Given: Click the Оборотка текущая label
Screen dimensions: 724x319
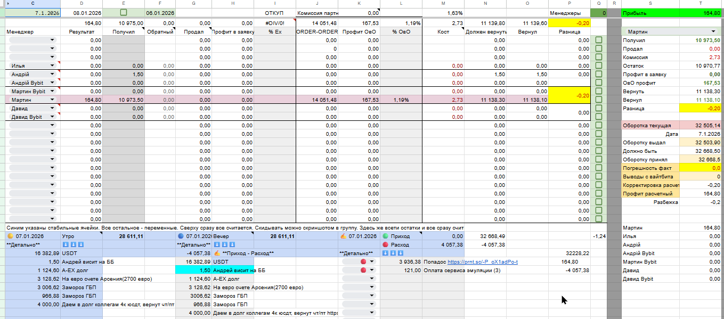Looking at the screenshot, I should 651,126.
